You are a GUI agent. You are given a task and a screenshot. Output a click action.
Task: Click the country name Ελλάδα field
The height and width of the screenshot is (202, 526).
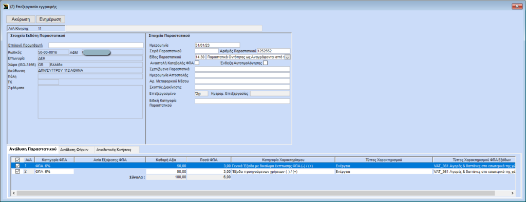point(96,64)
